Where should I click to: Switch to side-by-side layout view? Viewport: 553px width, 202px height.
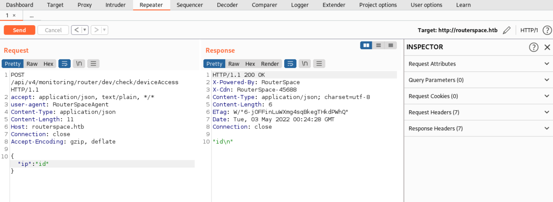[x=366, y=45]
